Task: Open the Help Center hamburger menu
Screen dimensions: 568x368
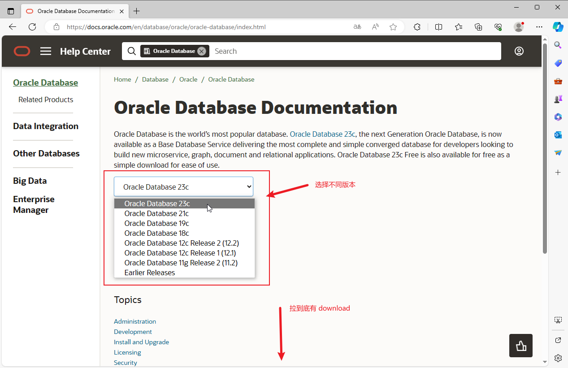Action: point(46,51)
